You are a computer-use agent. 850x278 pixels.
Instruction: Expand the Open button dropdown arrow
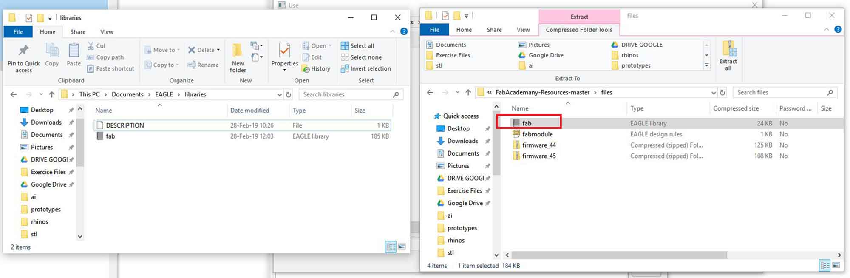point(330,46)
